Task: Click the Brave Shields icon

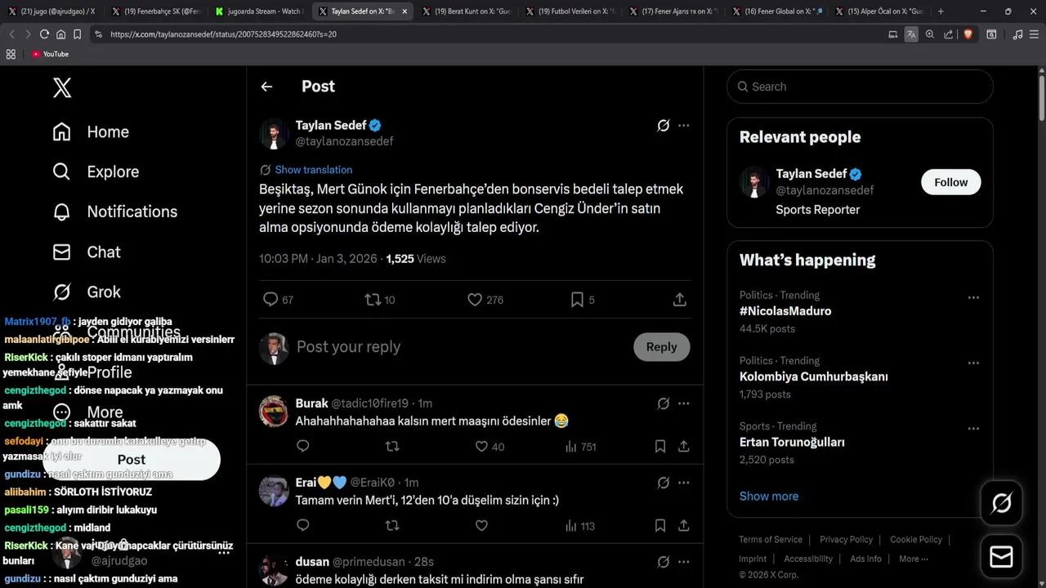Action: (x=968, y=34)
